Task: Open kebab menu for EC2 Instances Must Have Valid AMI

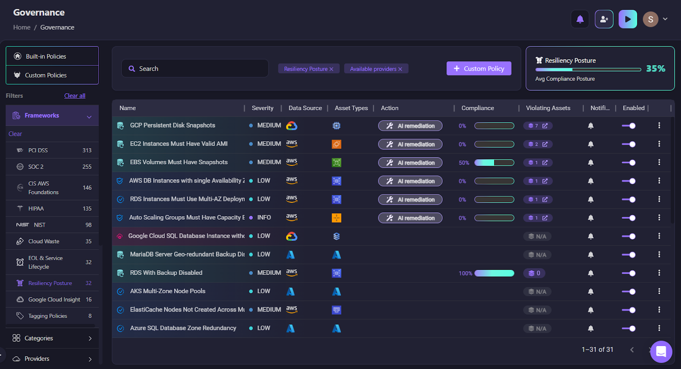Action: [x=659, y=144]
